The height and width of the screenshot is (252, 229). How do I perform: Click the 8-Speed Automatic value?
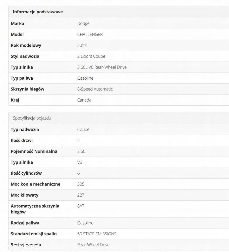[x=95, y=89]
